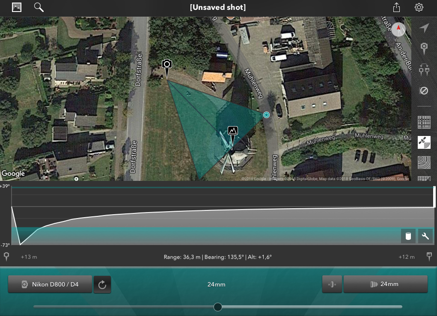Image resolution: width=437 pixels, height=316 pixels.
Task: Open Nikon D800 / D4 camera selector
Action: pyautogui.click(x=50, y=284)
